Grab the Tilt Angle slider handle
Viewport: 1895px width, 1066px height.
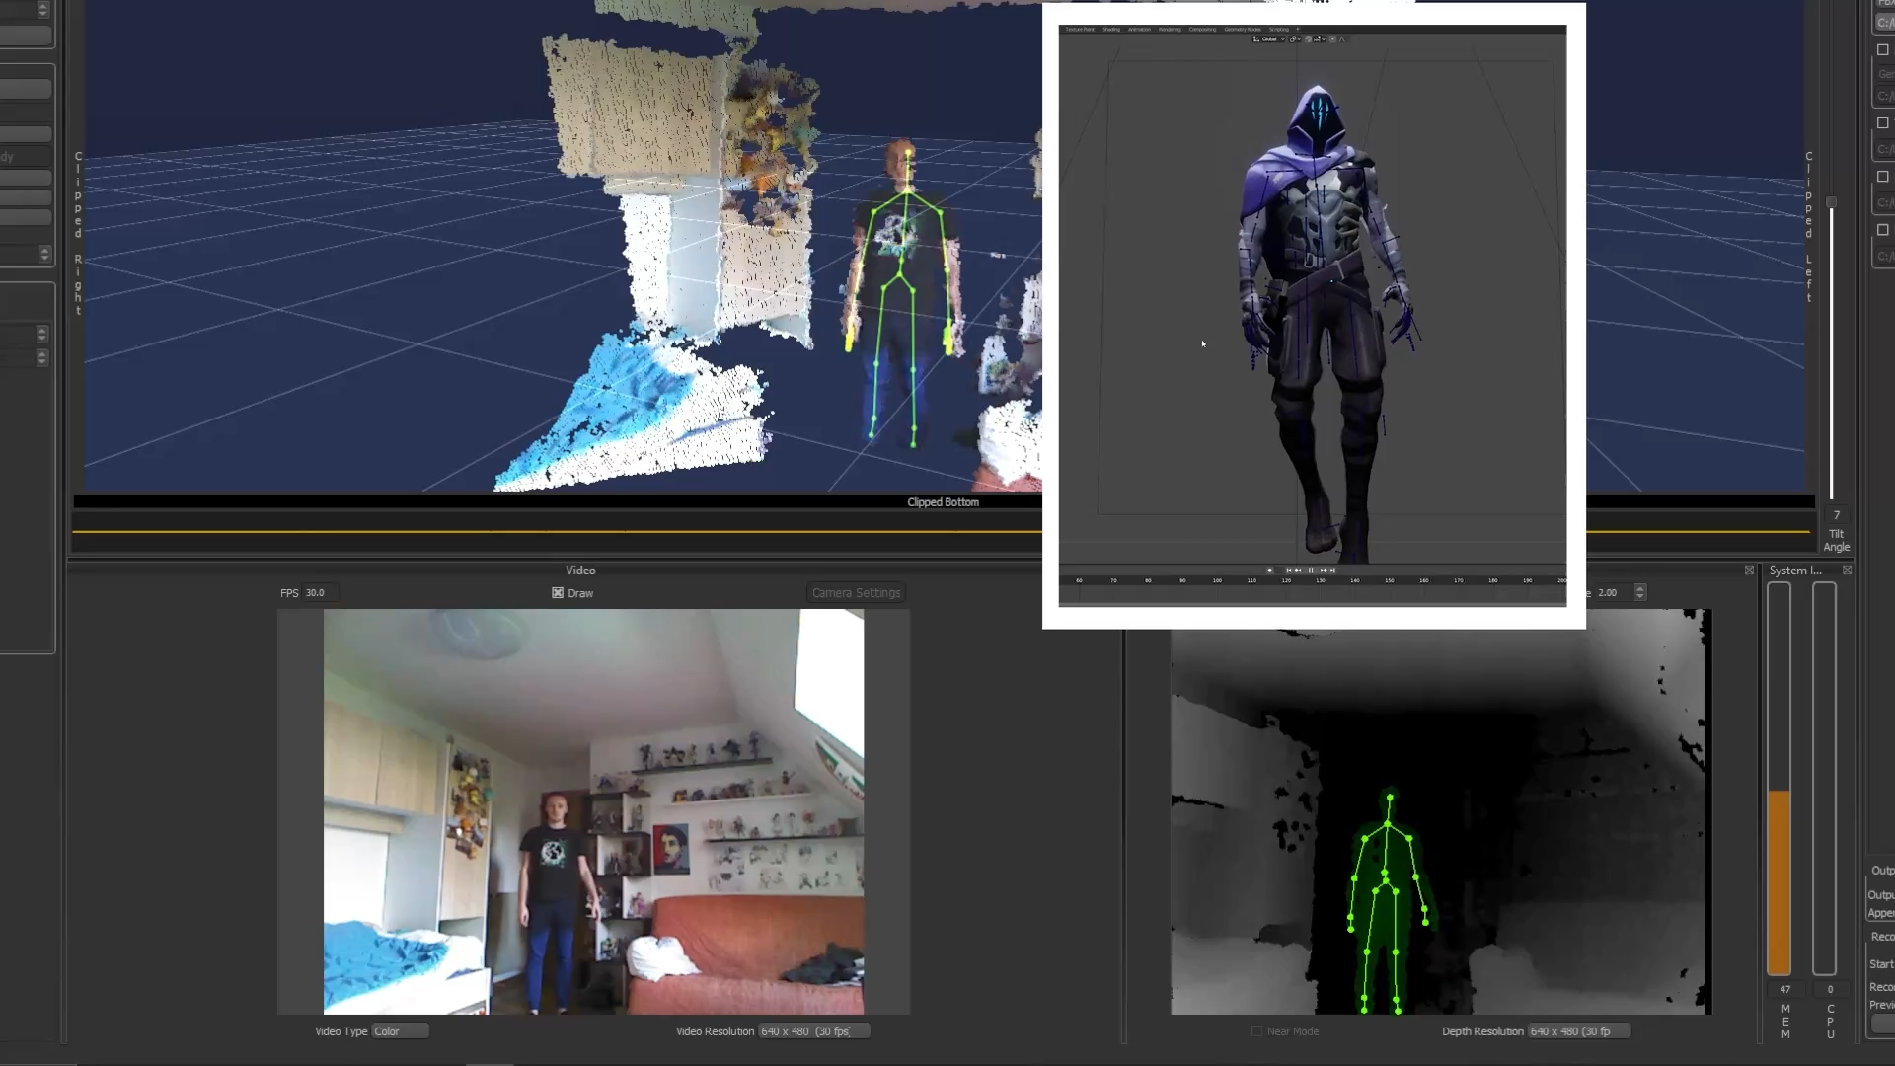point(1831,202)
